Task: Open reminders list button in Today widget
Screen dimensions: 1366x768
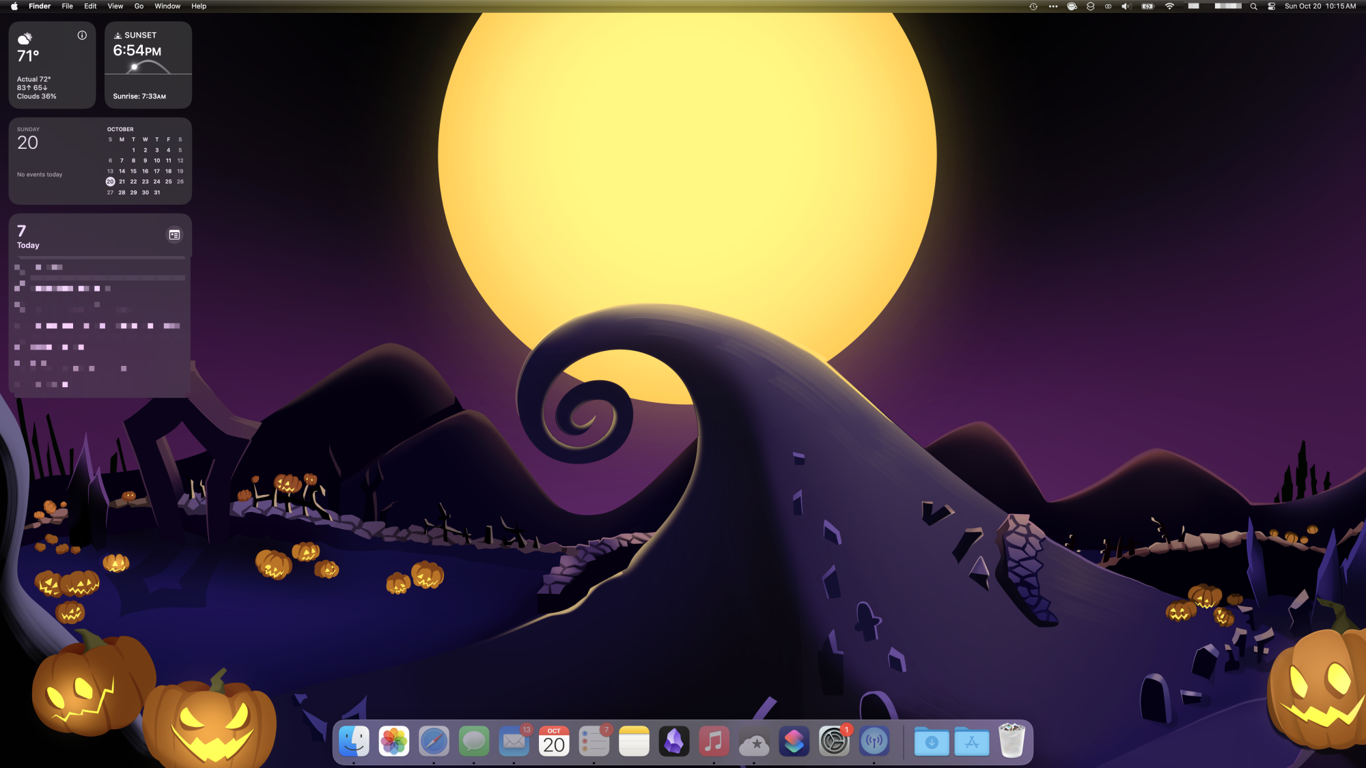Action: 174,235
